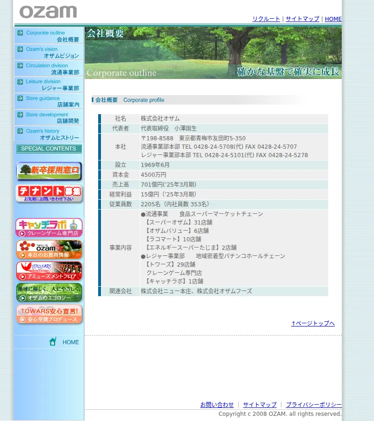
Task: Click the レジャー事業部本部 TEL line
Action: (224, 155)
